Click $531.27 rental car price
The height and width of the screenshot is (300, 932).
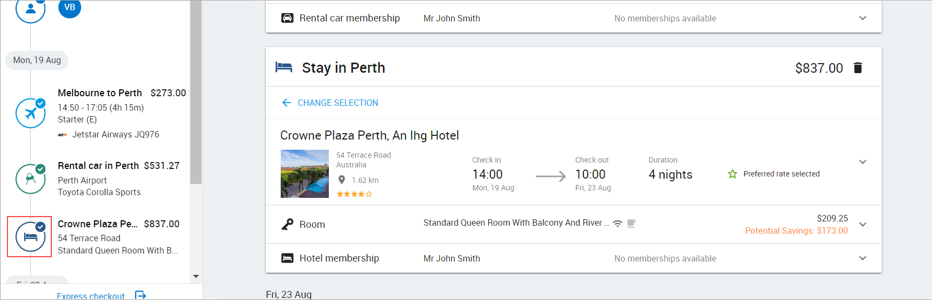pos(161,166)
